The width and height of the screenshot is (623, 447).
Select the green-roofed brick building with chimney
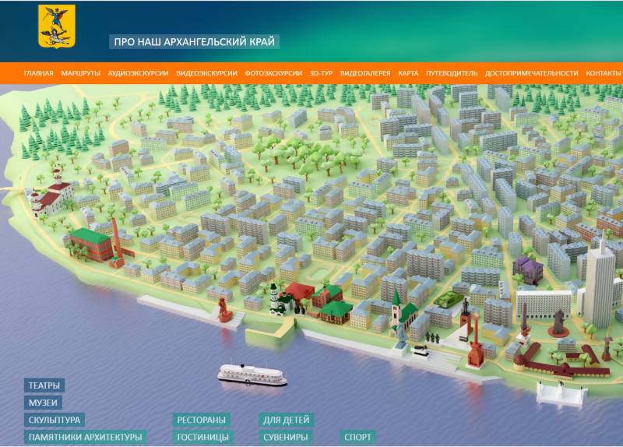click(x=92, y=244)
